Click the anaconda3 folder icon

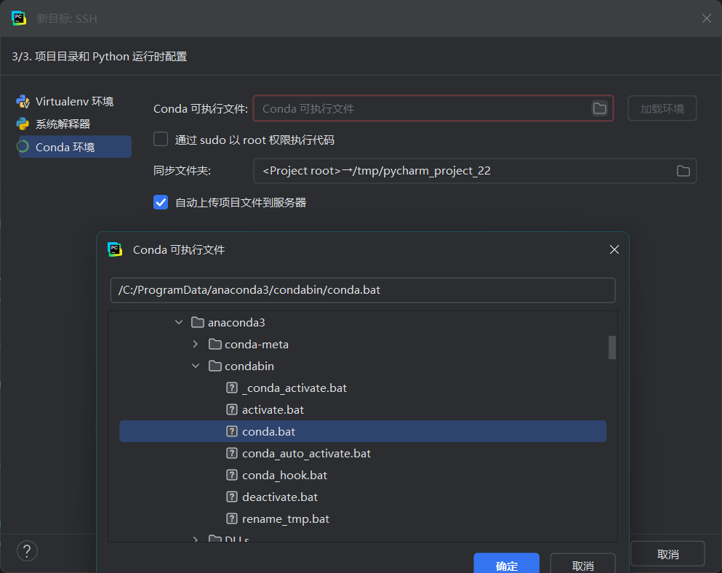[x=198, y=322]
